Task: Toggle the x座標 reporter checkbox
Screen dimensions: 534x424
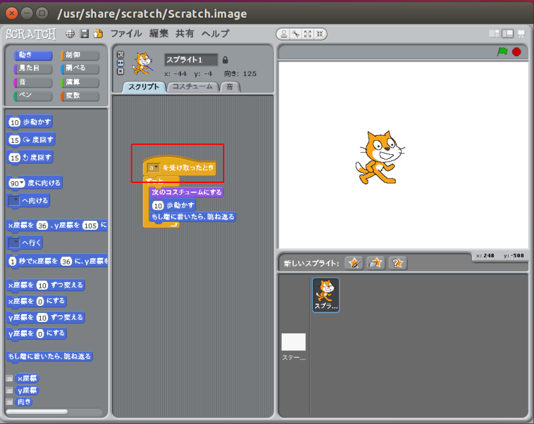Action: coord(9,378)
